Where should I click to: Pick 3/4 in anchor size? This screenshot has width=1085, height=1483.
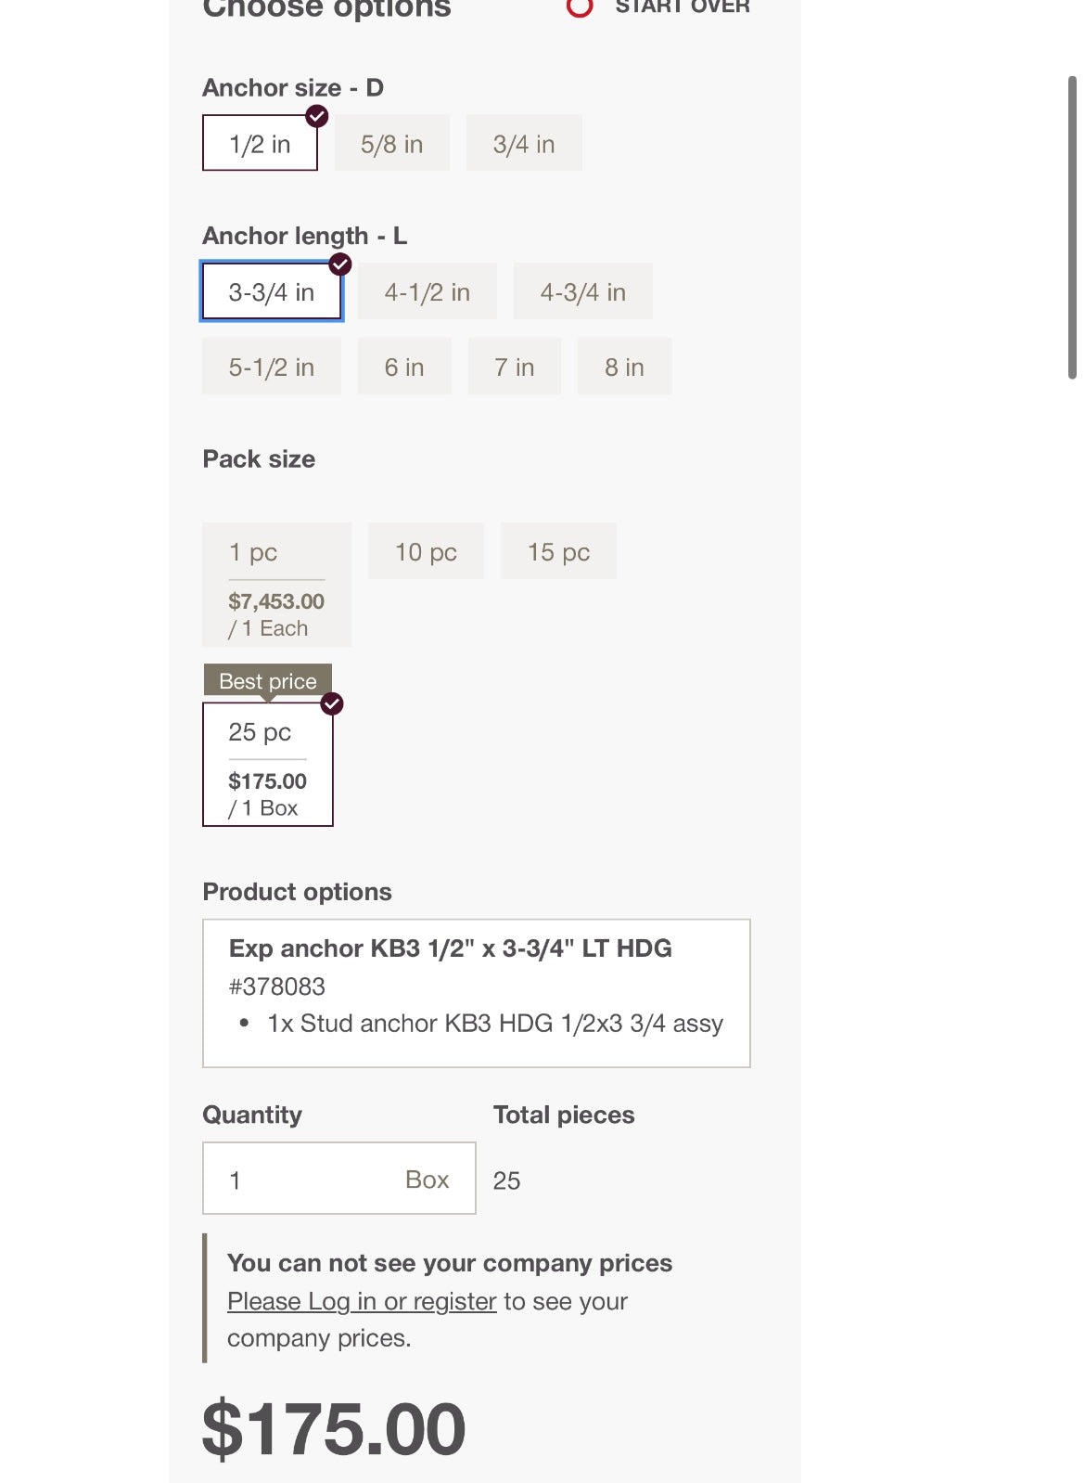(524, 144)
